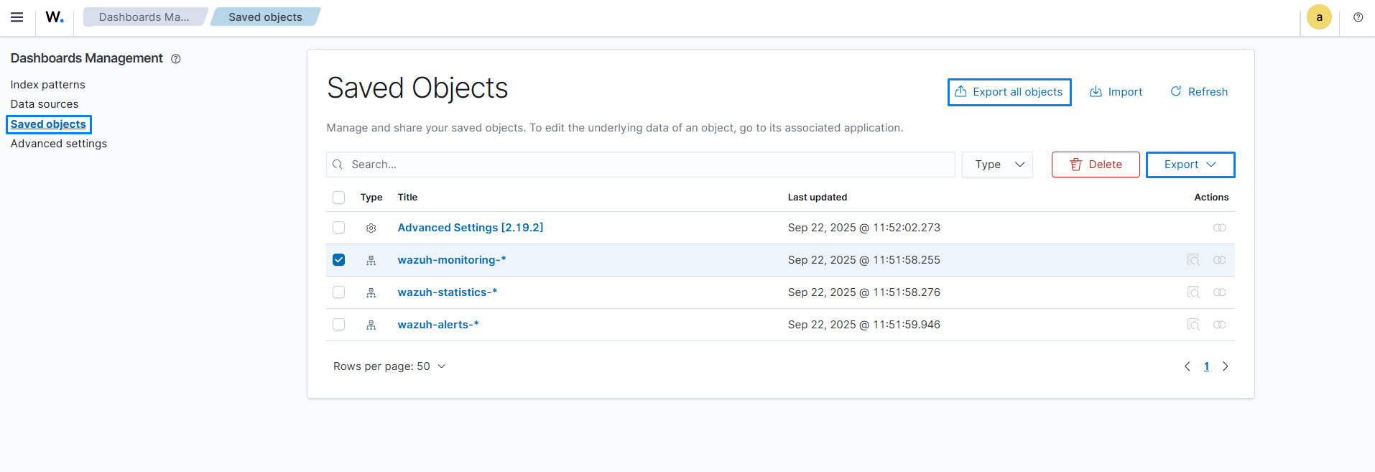Screen dimensions: 1375x472
Task: Expand the Export dropdown button
Action: pyautogui.click(x=1190, y=165)
